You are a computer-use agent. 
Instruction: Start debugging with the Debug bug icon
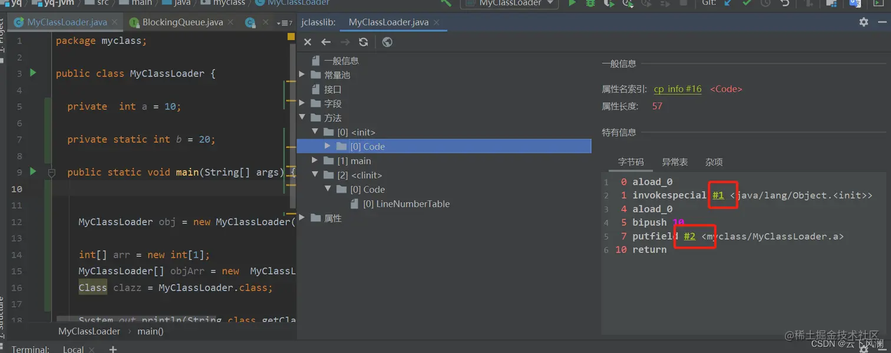coord(589,4)
